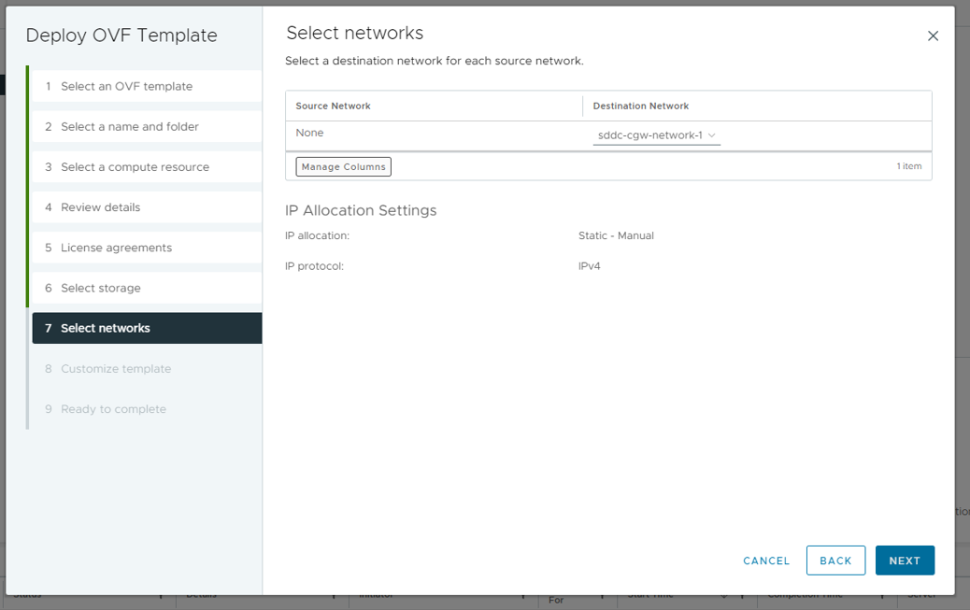This screenshot has height=610, width=970.
Task: Go to step 6 Select storage
Action: [100, 288]
